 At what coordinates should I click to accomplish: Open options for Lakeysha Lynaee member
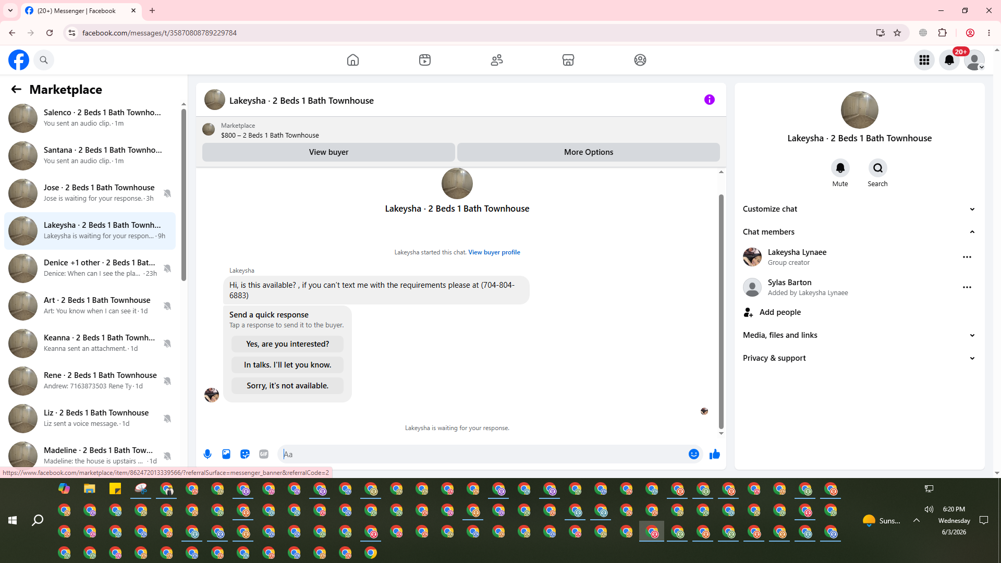[967, 257]
